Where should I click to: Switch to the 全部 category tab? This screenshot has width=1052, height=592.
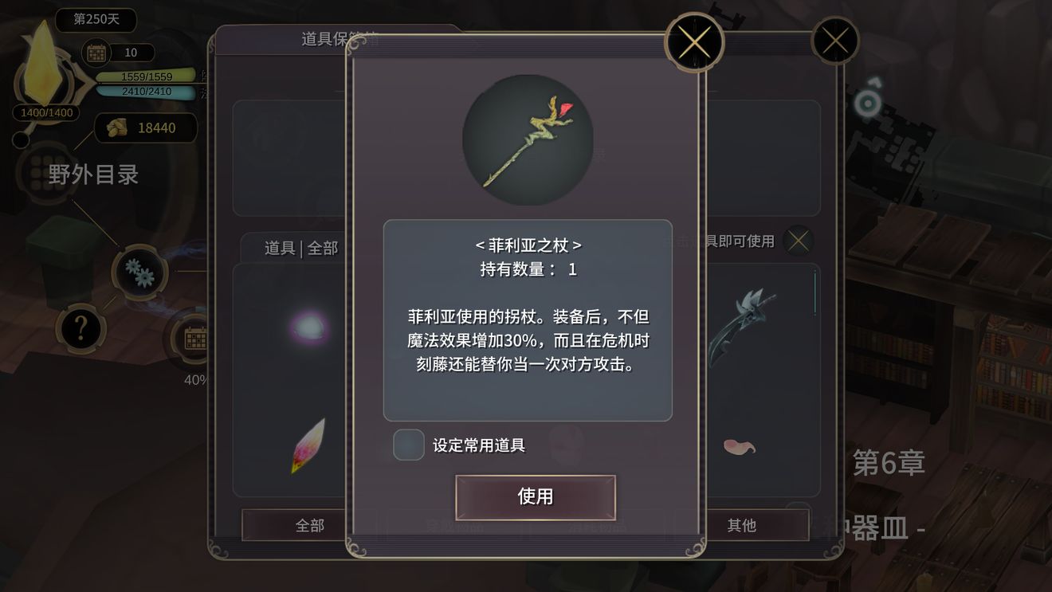[309, 525]
